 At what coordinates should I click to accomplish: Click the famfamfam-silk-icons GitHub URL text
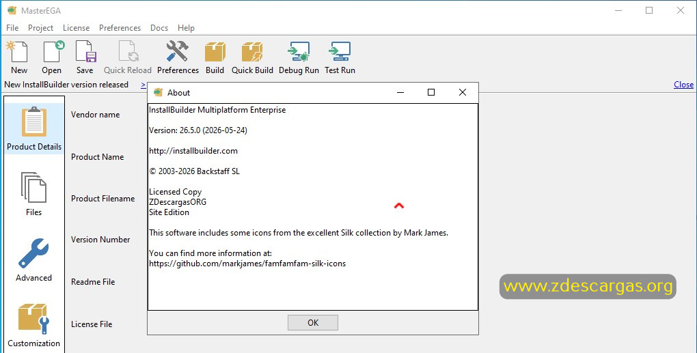click(x=247, y=264)
